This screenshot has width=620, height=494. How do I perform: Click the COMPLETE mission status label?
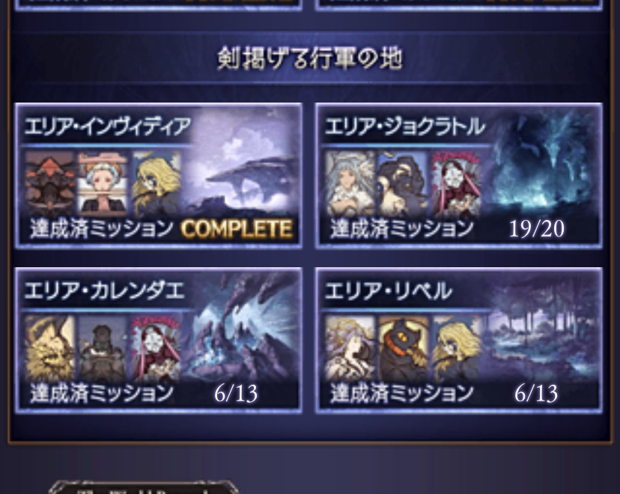pos(237,229)
